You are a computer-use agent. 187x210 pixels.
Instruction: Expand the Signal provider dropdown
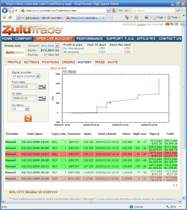coord(38,76)
